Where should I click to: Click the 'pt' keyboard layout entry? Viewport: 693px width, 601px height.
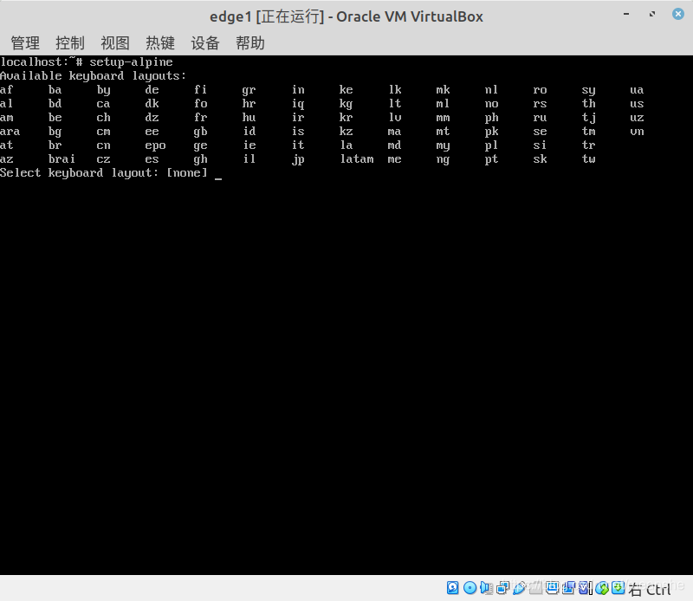pos(491,160)
